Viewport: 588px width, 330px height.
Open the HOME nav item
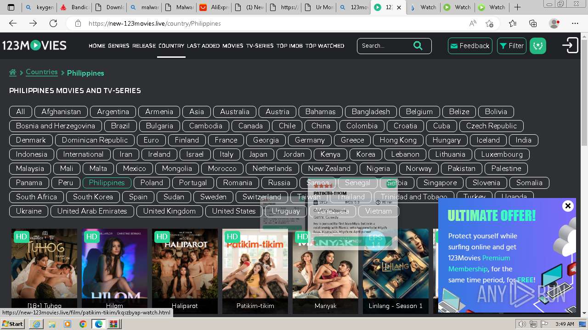point(97,46)
